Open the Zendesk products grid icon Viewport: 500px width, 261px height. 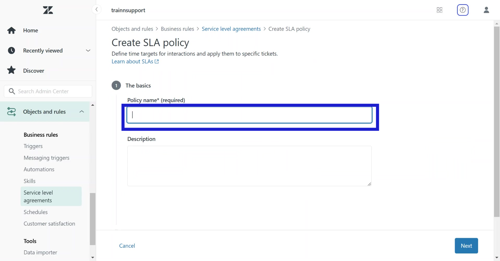tap(440, 10)
